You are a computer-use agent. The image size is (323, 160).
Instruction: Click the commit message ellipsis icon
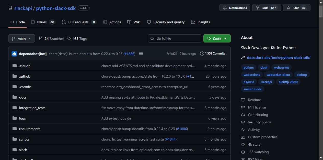[141, 54]
